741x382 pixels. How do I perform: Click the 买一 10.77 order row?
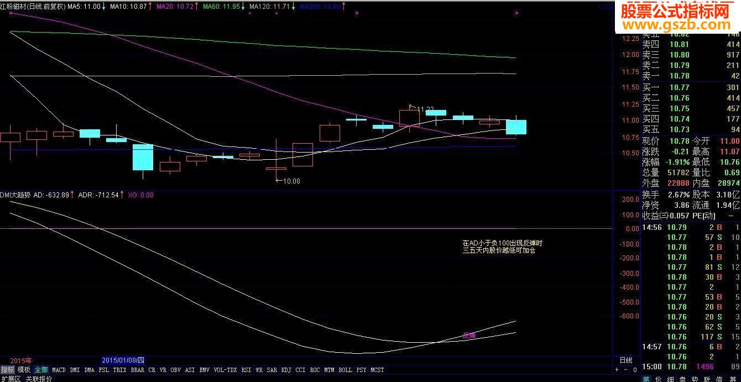coord(691,87)
